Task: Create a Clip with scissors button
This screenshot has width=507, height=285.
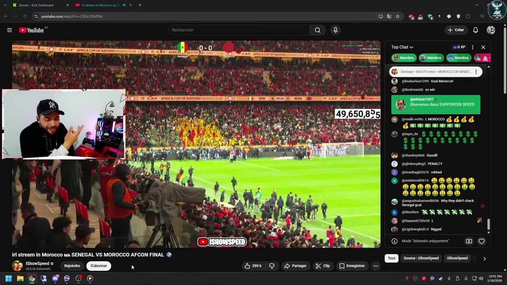Action: point(322,266)
